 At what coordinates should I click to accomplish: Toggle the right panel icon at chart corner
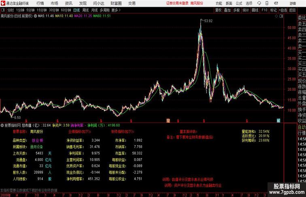(281, 16)
